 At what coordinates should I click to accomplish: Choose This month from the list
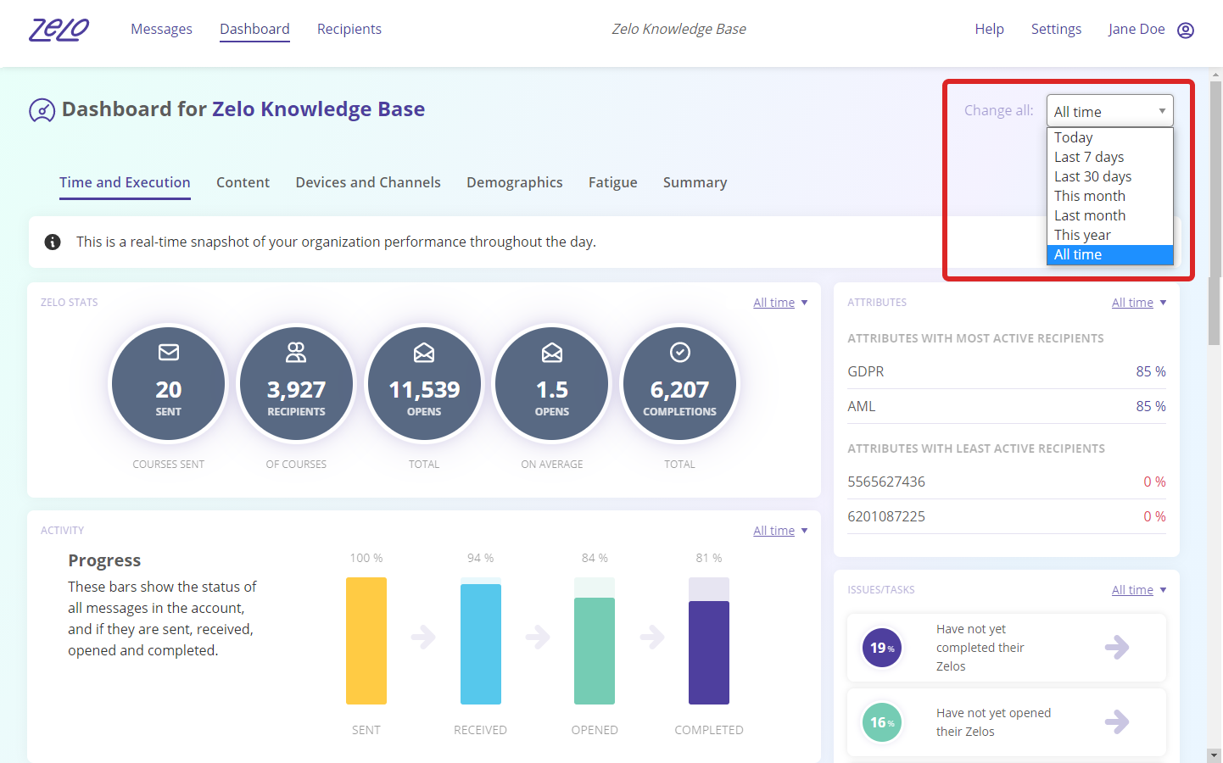tap(1109, 196)
